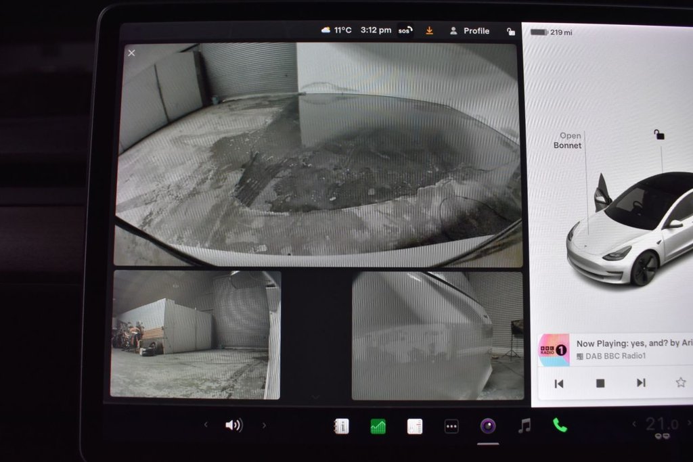The image size is (693, 462).
Task: Tap the software download arrow icon
Action: click(x=429, y=30)
